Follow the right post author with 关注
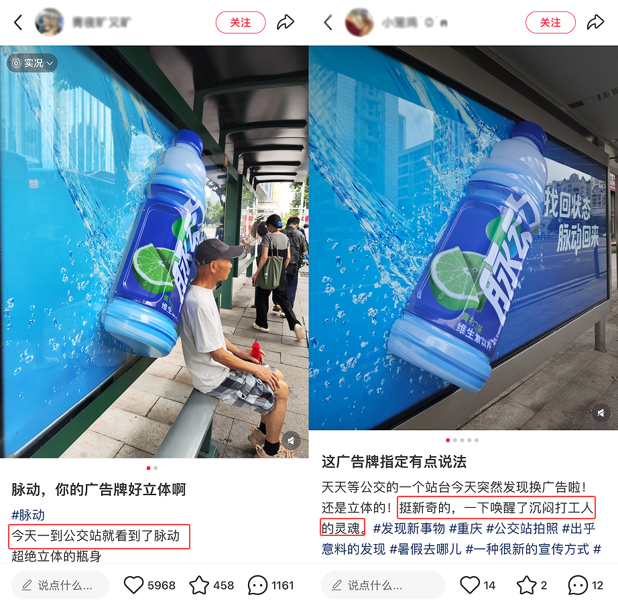 [x=550, y=23]
